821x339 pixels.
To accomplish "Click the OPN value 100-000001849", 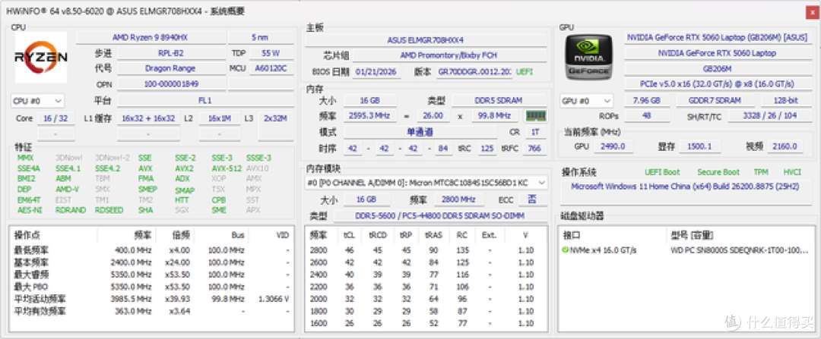I will point(171,83).
